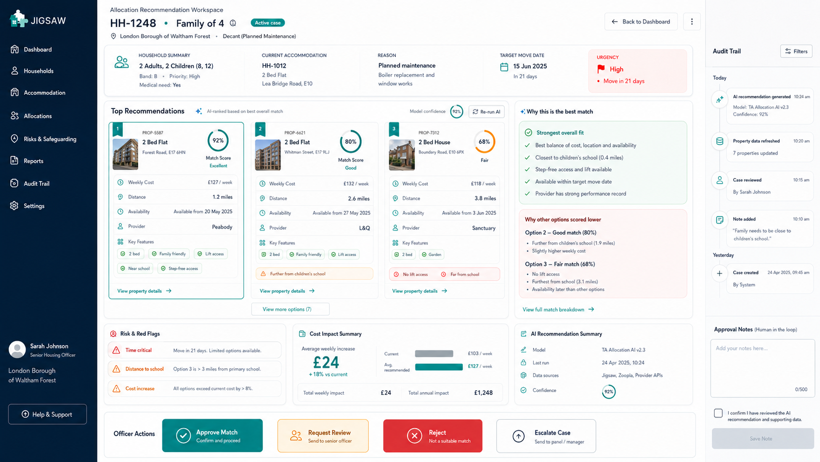Click the Save Note button
This screenshot has height=462, width=820.
coord(763,438)
